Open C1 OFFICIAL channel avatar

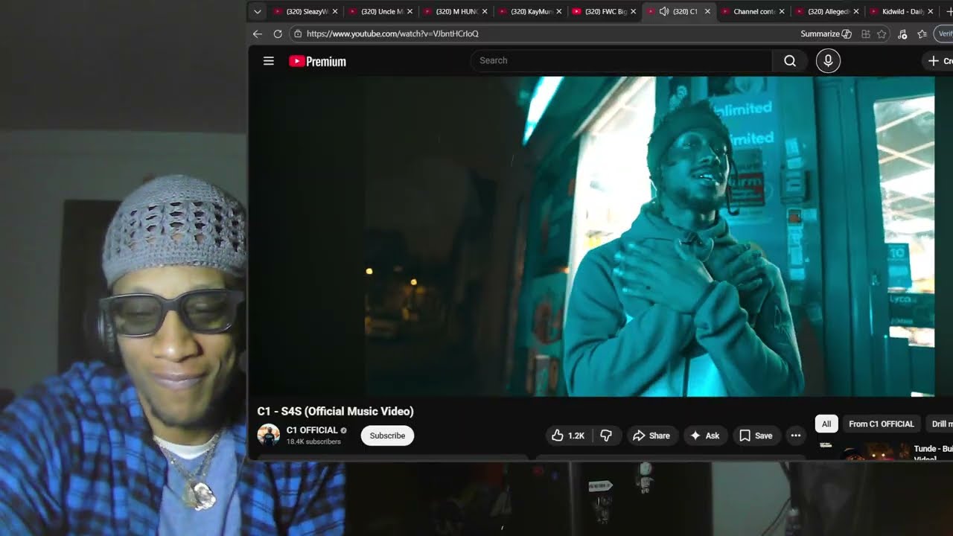tap(269, 435)
